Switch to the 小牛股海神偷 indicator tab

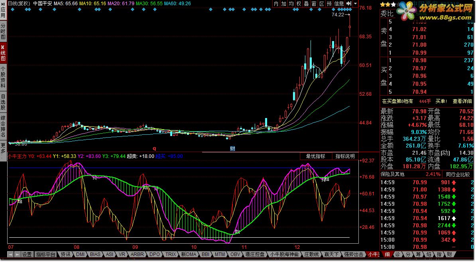285,254
